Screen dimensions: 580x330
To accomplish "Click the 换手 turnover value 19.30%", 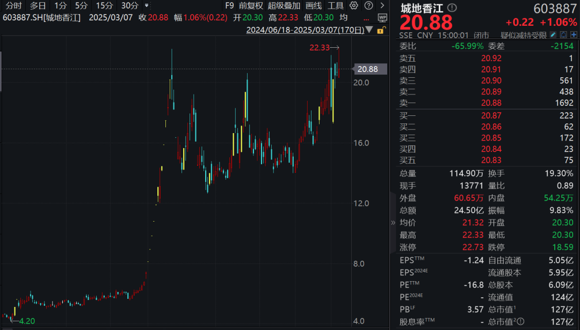I will coord(559,173).
